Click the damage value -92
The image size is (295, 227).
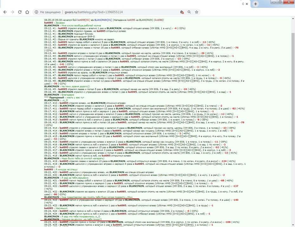[x=217, y=147]
